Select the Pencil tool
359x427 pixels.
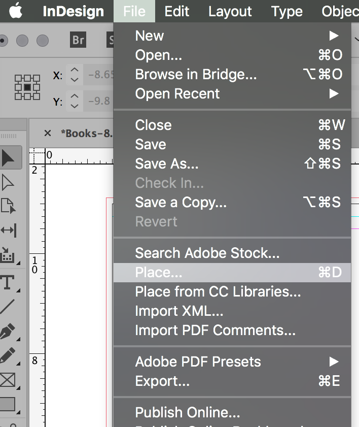point(9,355)
